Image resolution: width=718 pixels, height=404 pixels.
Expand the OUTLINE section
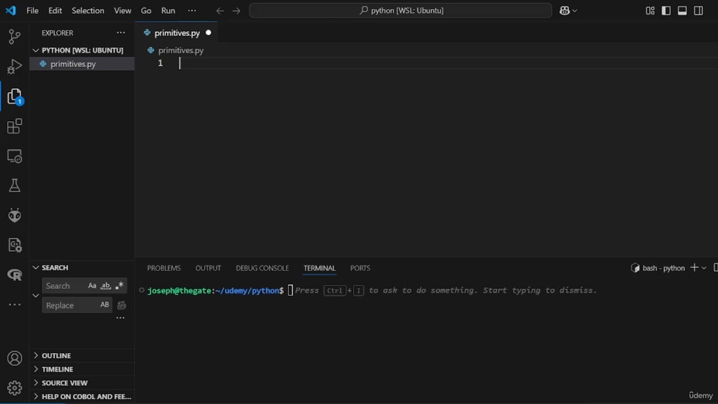(x=36, y=355)
